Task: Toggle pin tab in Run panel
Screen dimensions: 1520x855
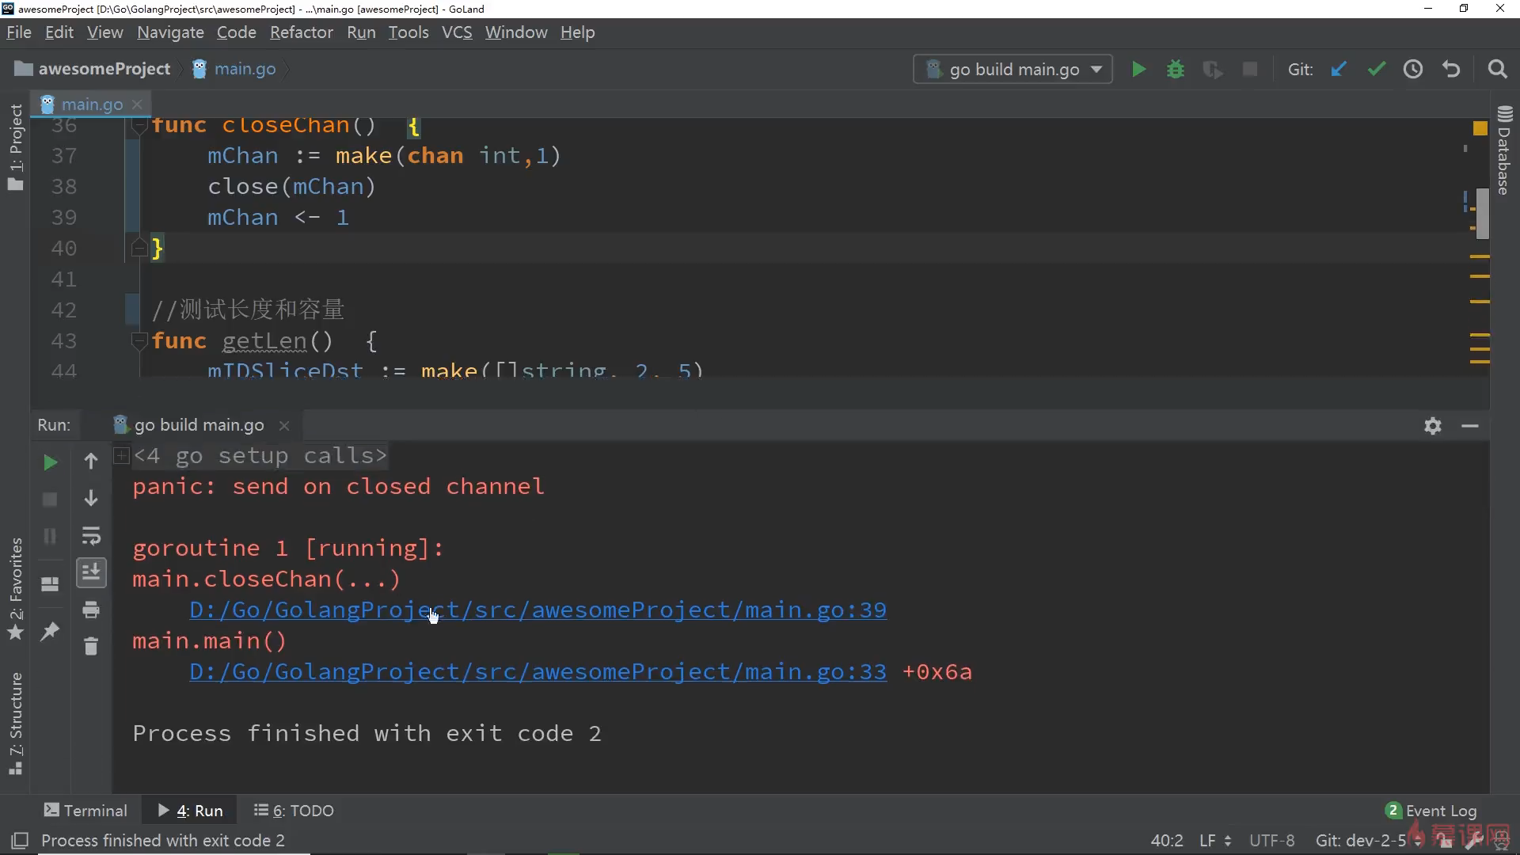Action: tap(50, 631)
